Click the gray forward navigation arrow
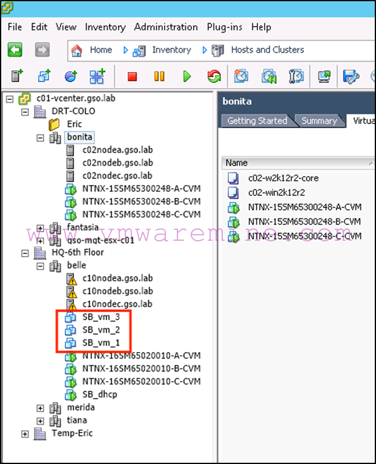 point(42,50)
